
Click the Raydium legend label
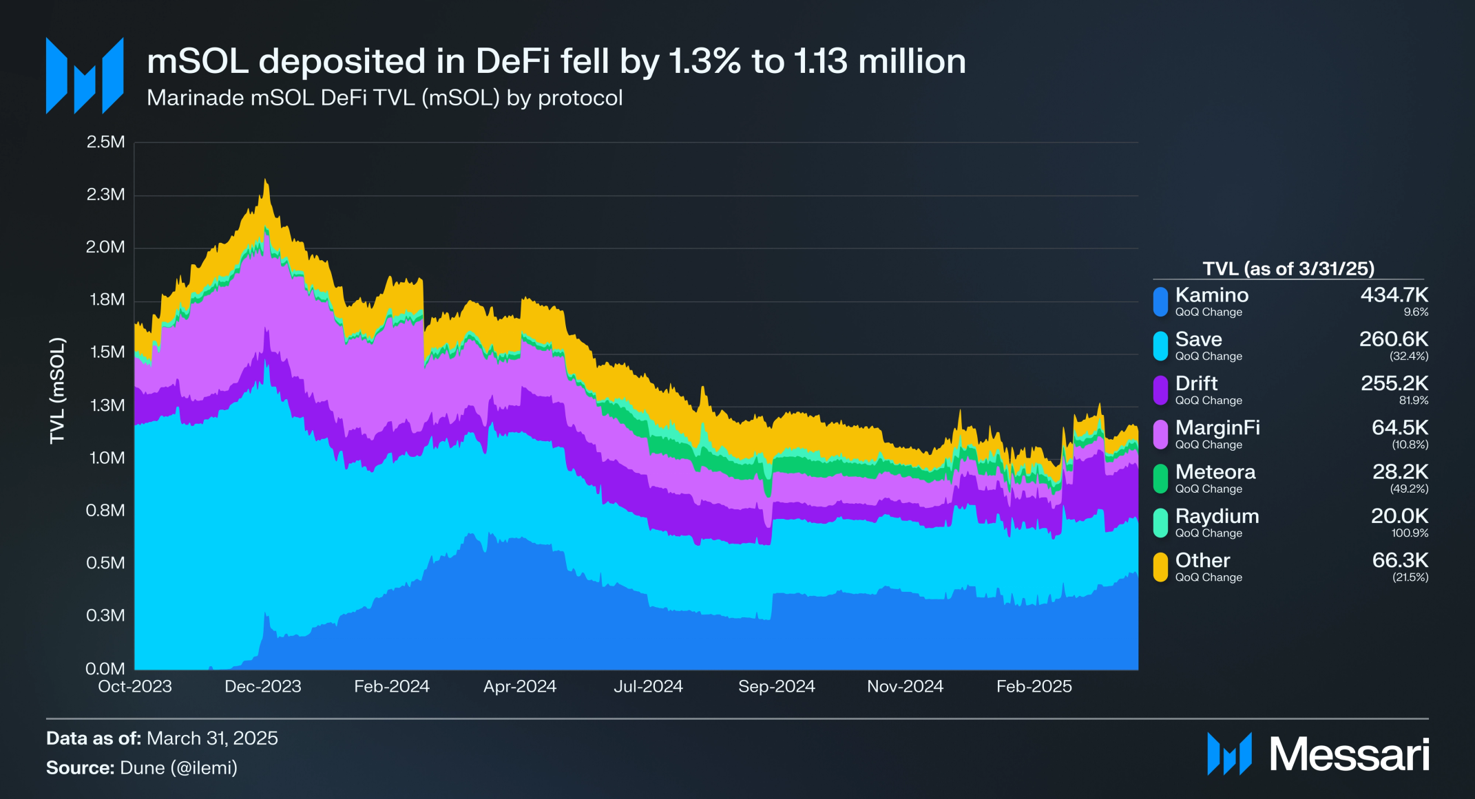click(x=1217, y=517)
